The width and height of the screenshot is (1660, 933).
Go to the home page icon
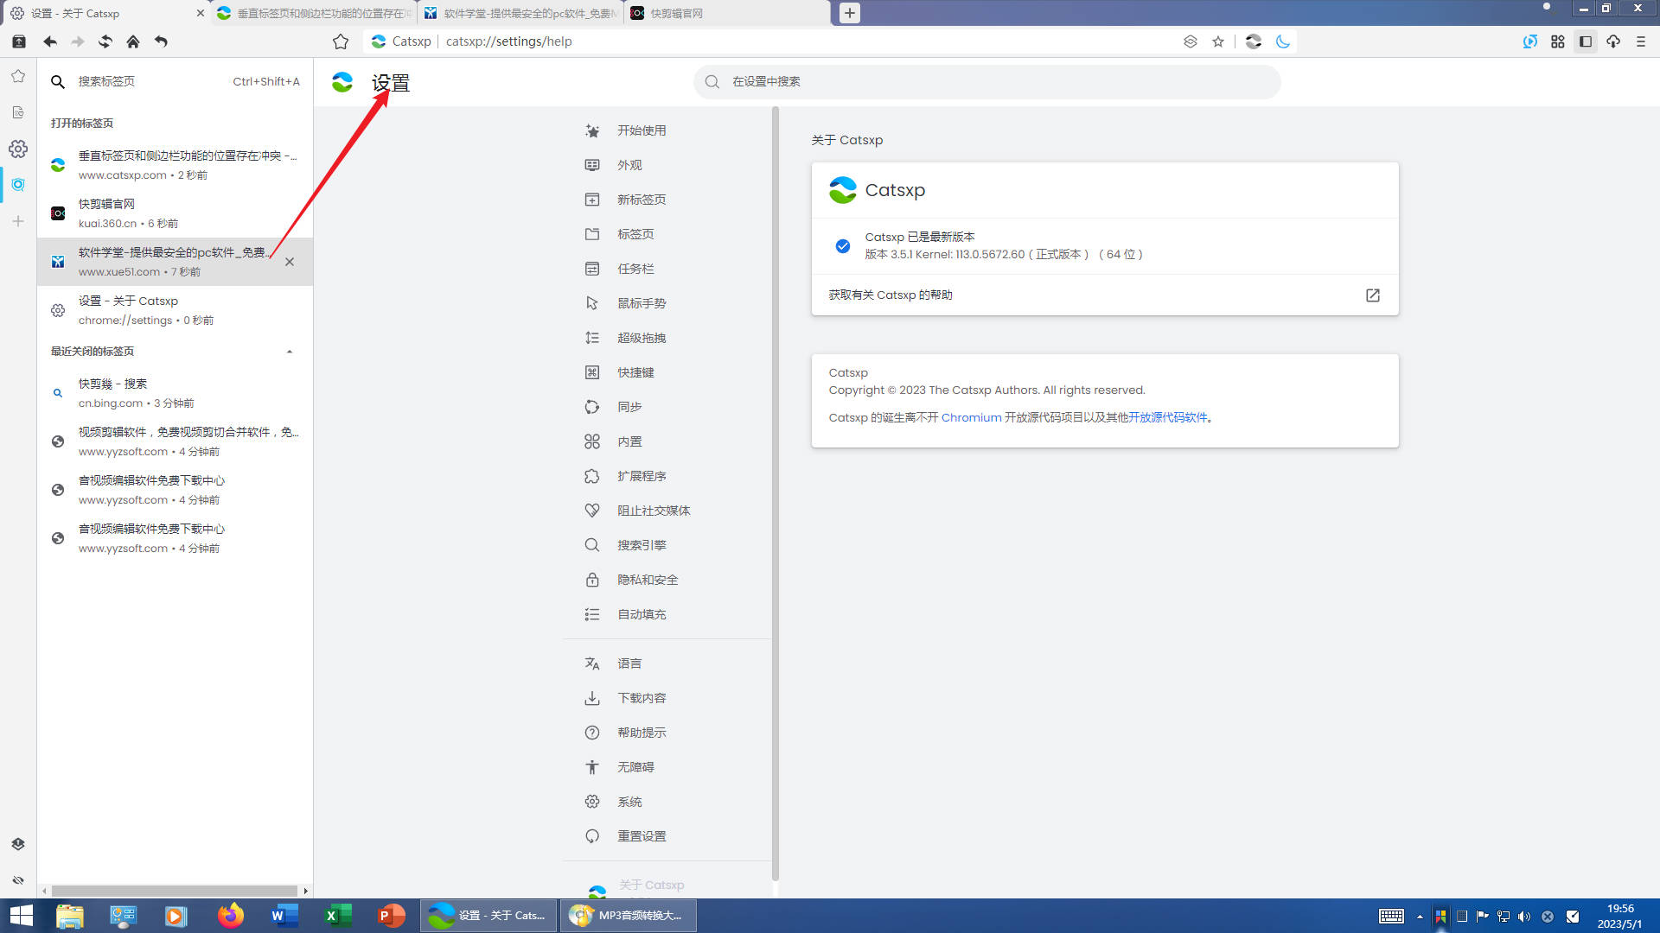point(133,41)
